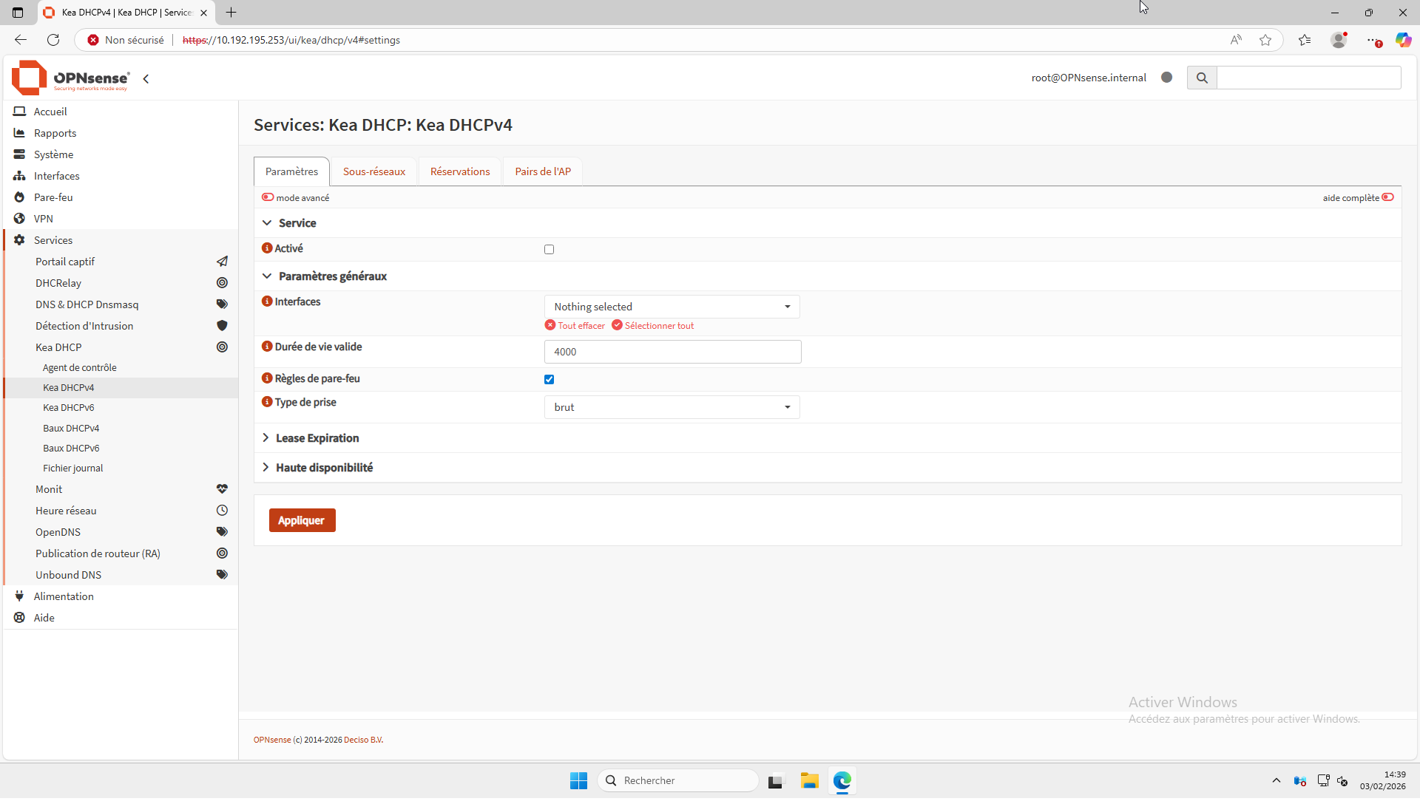Click the Détection d'Intrusion shield icon

pyautogui.click(x=222, y=326)
